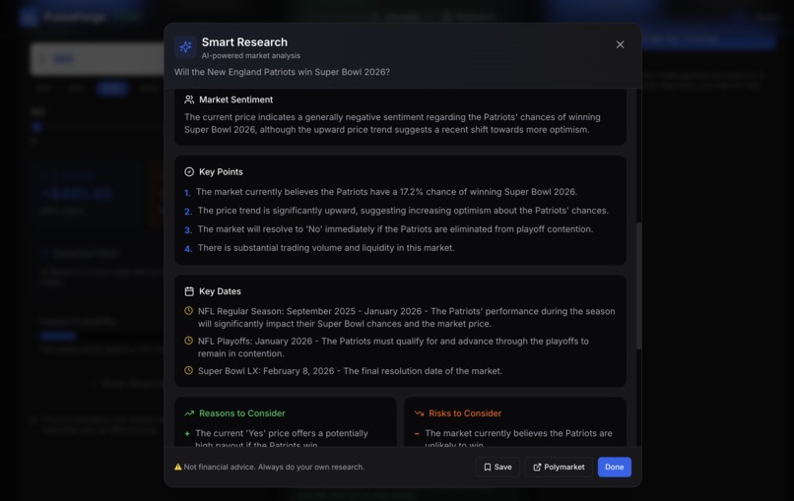Click clock icon beside NFL Playoffs
This screenshot has width=794, height=501.
tap(188, 341)
